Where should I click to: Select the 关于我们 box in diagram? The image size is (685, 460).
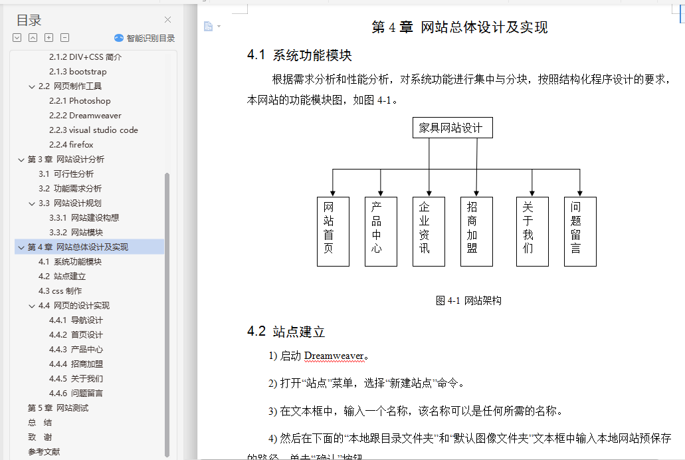(533, 231)
